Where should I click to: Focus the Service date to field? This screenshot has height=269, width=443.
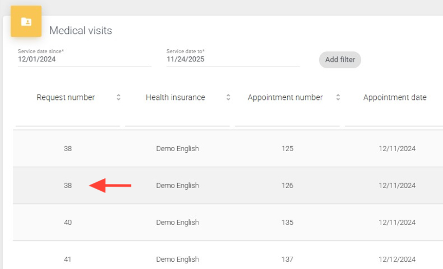pos(233,59)
